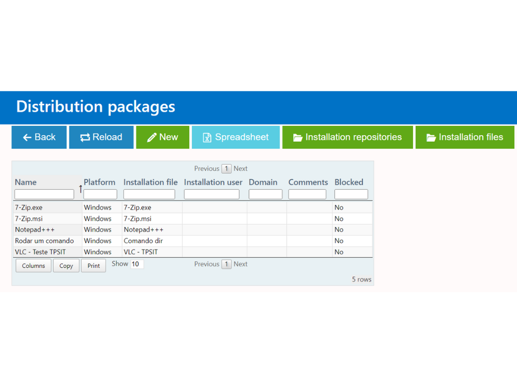Click the New pencil icon

pyautogui.click(x=152, y=137)
